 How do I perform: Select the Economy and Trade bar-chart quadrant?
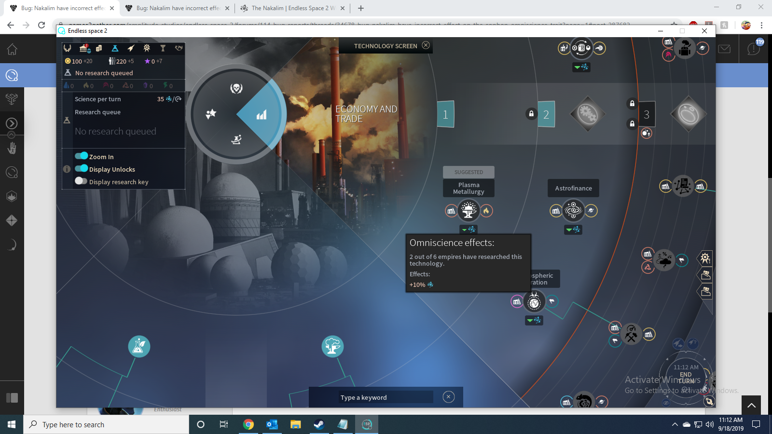(x=262, y=115)
